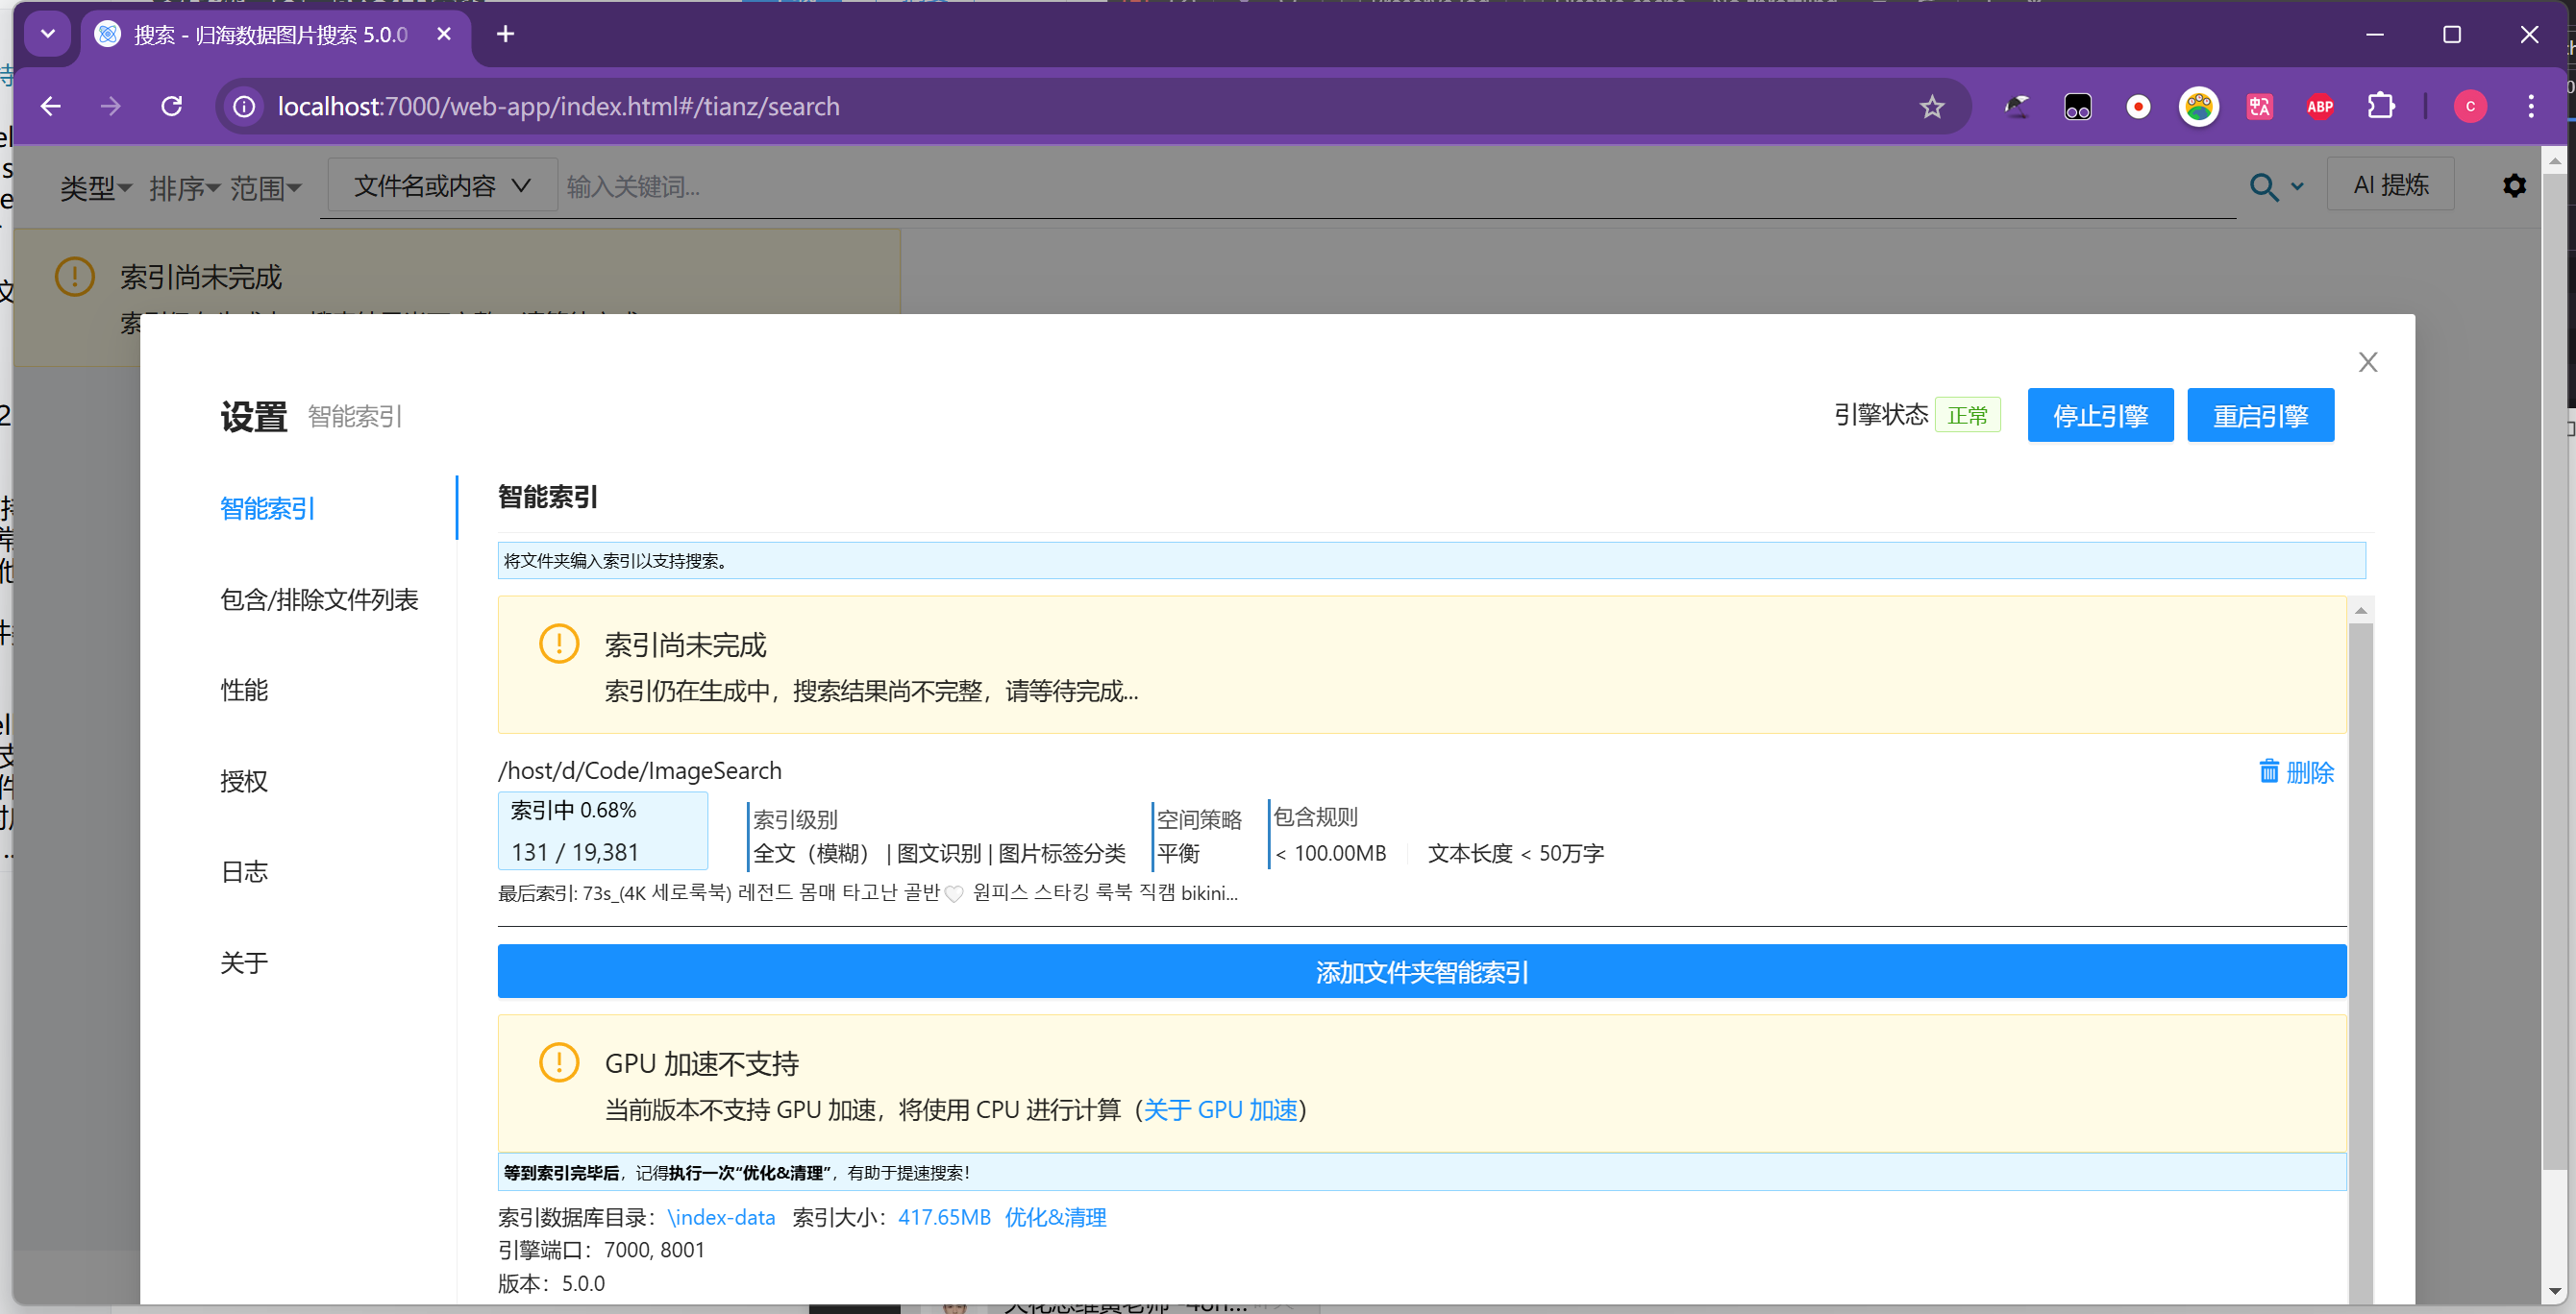Expand the 类型 filter dropdown
Image resolution: width=2576 pixels, height=1314 pixels.
(96, 188)
